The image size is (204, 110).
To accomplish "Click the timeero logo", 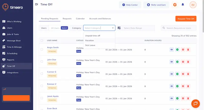I will 12,7.
